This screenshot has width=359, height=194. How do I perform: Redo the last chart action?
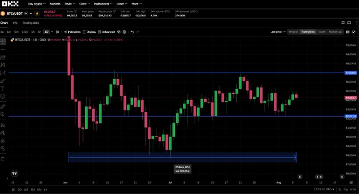click(137, 32)
